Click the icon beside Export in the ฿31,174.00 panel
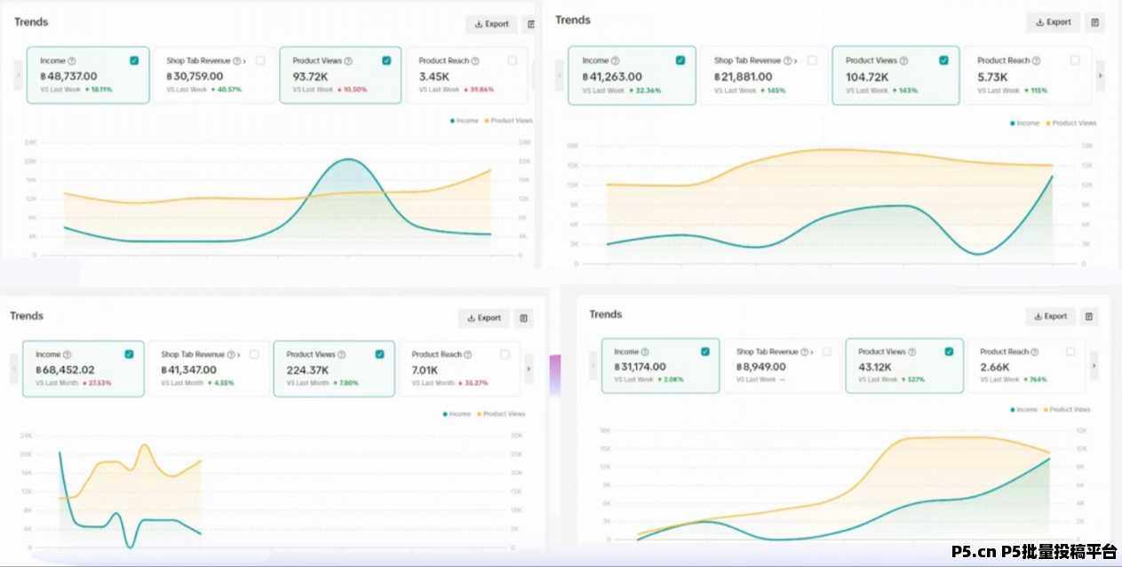Image resolution: width=1122 pixels, height=567 pixels. [1090, 316]
